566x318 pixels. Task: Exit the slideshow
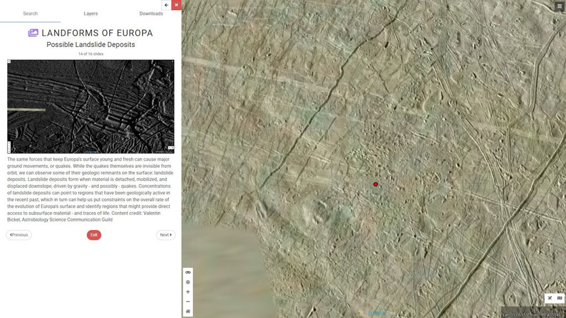click(94, 235)
